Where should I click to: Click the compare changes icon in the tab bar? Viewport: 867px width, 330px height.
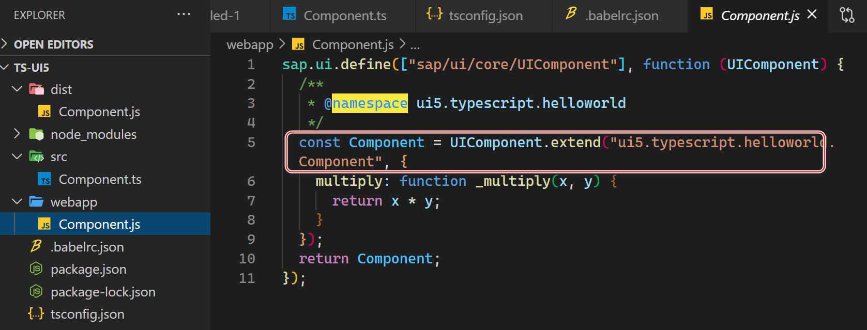(847, 15)
